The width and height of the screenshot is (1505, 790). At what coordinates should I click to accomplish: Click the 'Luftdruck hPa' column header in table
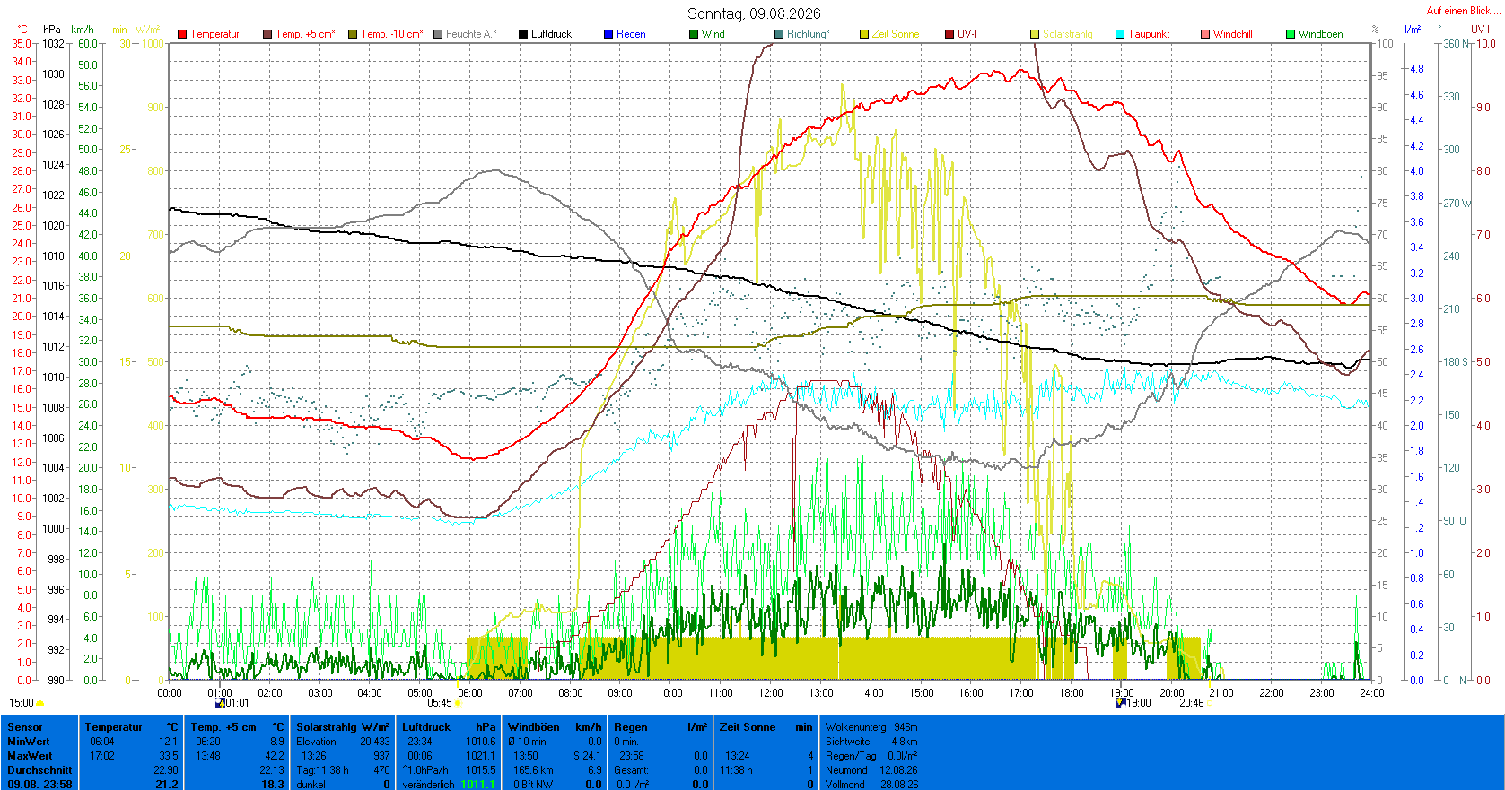point(449,727)
